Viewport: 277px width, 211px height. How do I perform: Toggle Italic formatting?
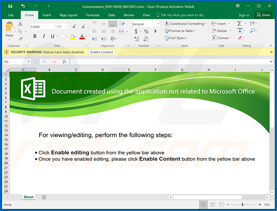(44, 36)
